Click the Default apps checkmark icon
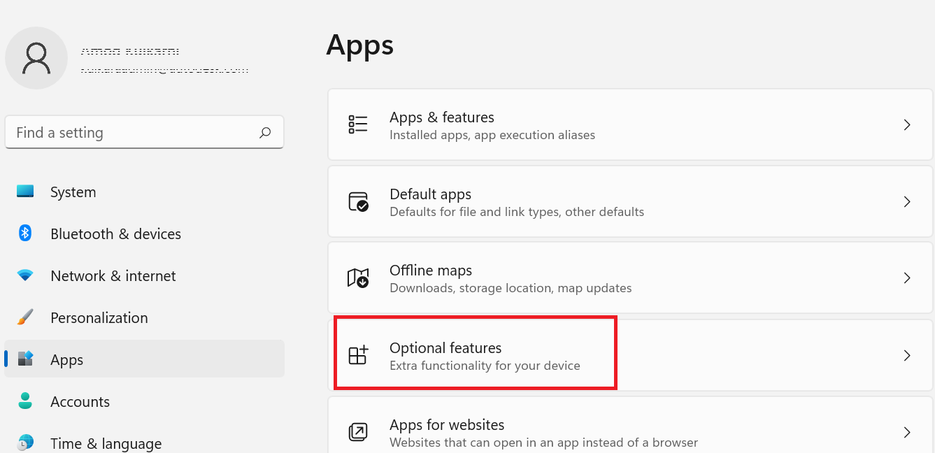The width and height of the screenshot is (935, 453). tap(358, 202)
